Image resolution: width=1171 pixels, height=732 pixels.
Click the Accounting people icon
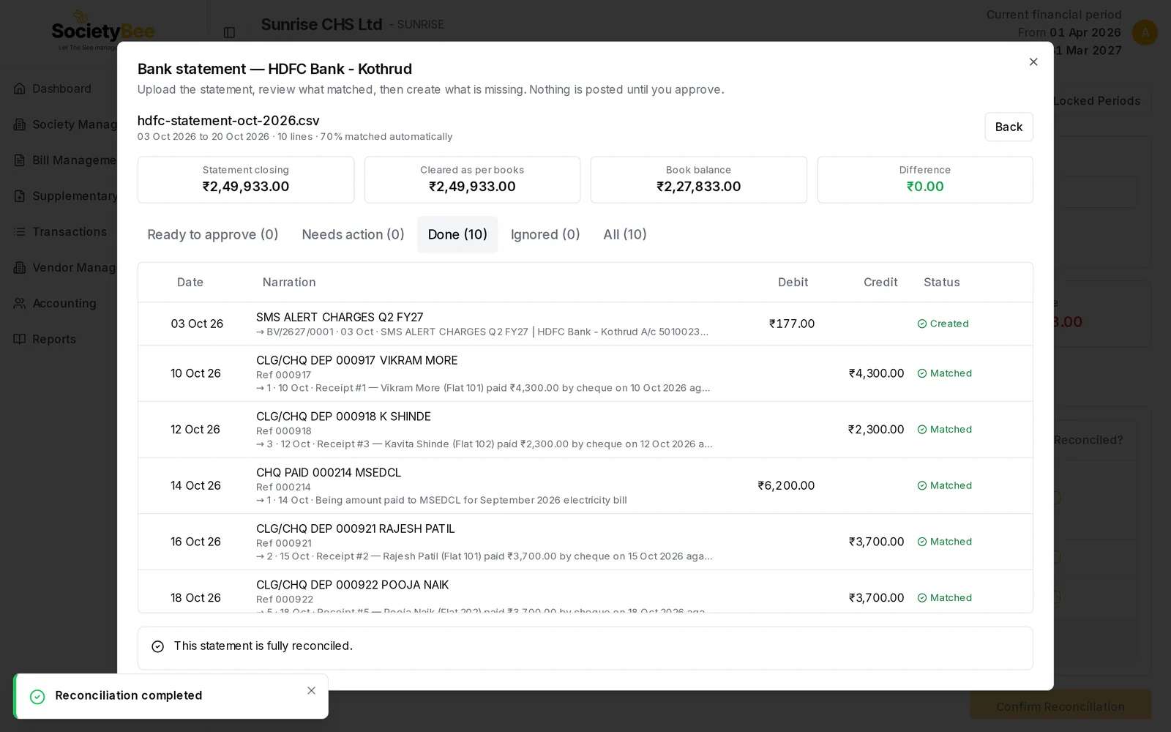(20, 303)
